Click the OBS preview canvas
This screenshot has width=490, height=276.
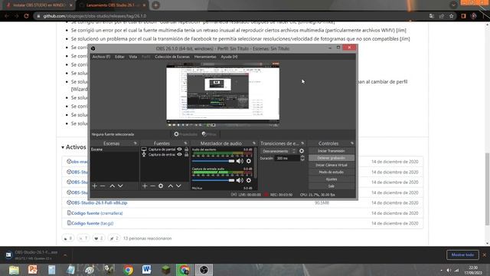point(223,94)
